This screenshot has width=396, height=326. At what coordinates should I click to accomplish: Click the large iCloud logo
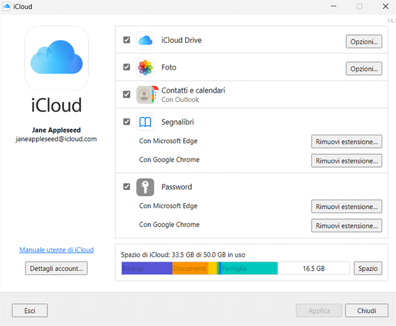coord(56,58)
